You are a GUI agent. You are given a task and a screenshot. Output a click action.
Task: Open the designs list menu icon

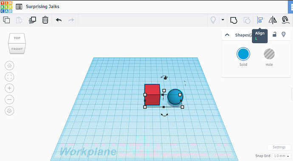pyautogui.click(x=19, y=7)
